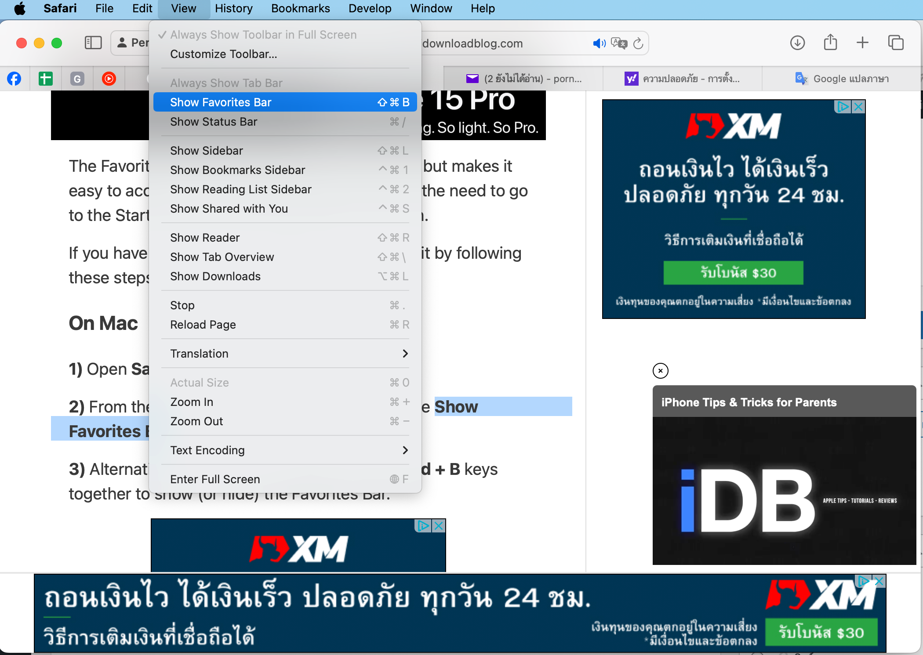The image size is (923, 655).
Task: Open the pinned Facebook tab
Action: 14,79
